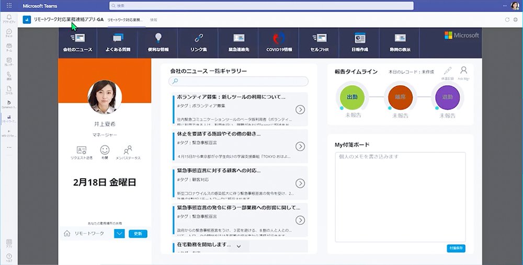Image resolution: width=523 pixels, height=265 pixels.
Task: Expand news list down chevron
Action: [x=239, y=246]
